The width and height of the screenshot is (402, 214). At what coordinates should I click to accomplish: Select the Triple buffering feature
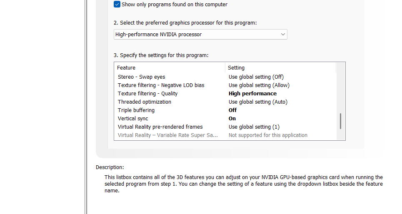[136, 110]
